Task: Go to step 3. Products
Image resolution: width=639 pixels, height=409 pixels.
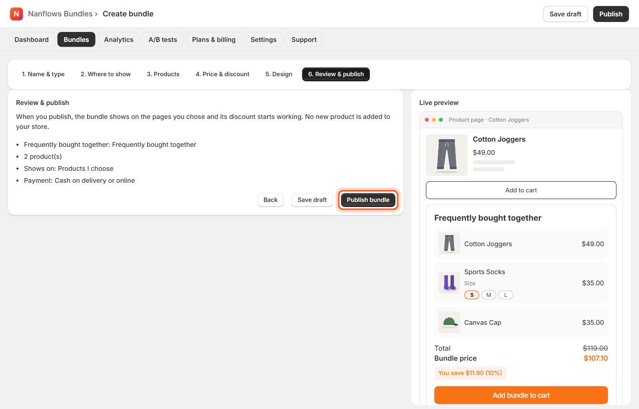Action: (163, 74)
